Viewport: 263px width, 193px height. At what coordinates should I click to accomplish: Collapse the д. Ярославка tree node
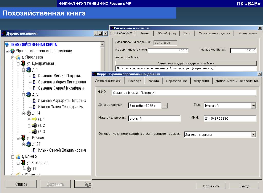click(x=13, y=58)
